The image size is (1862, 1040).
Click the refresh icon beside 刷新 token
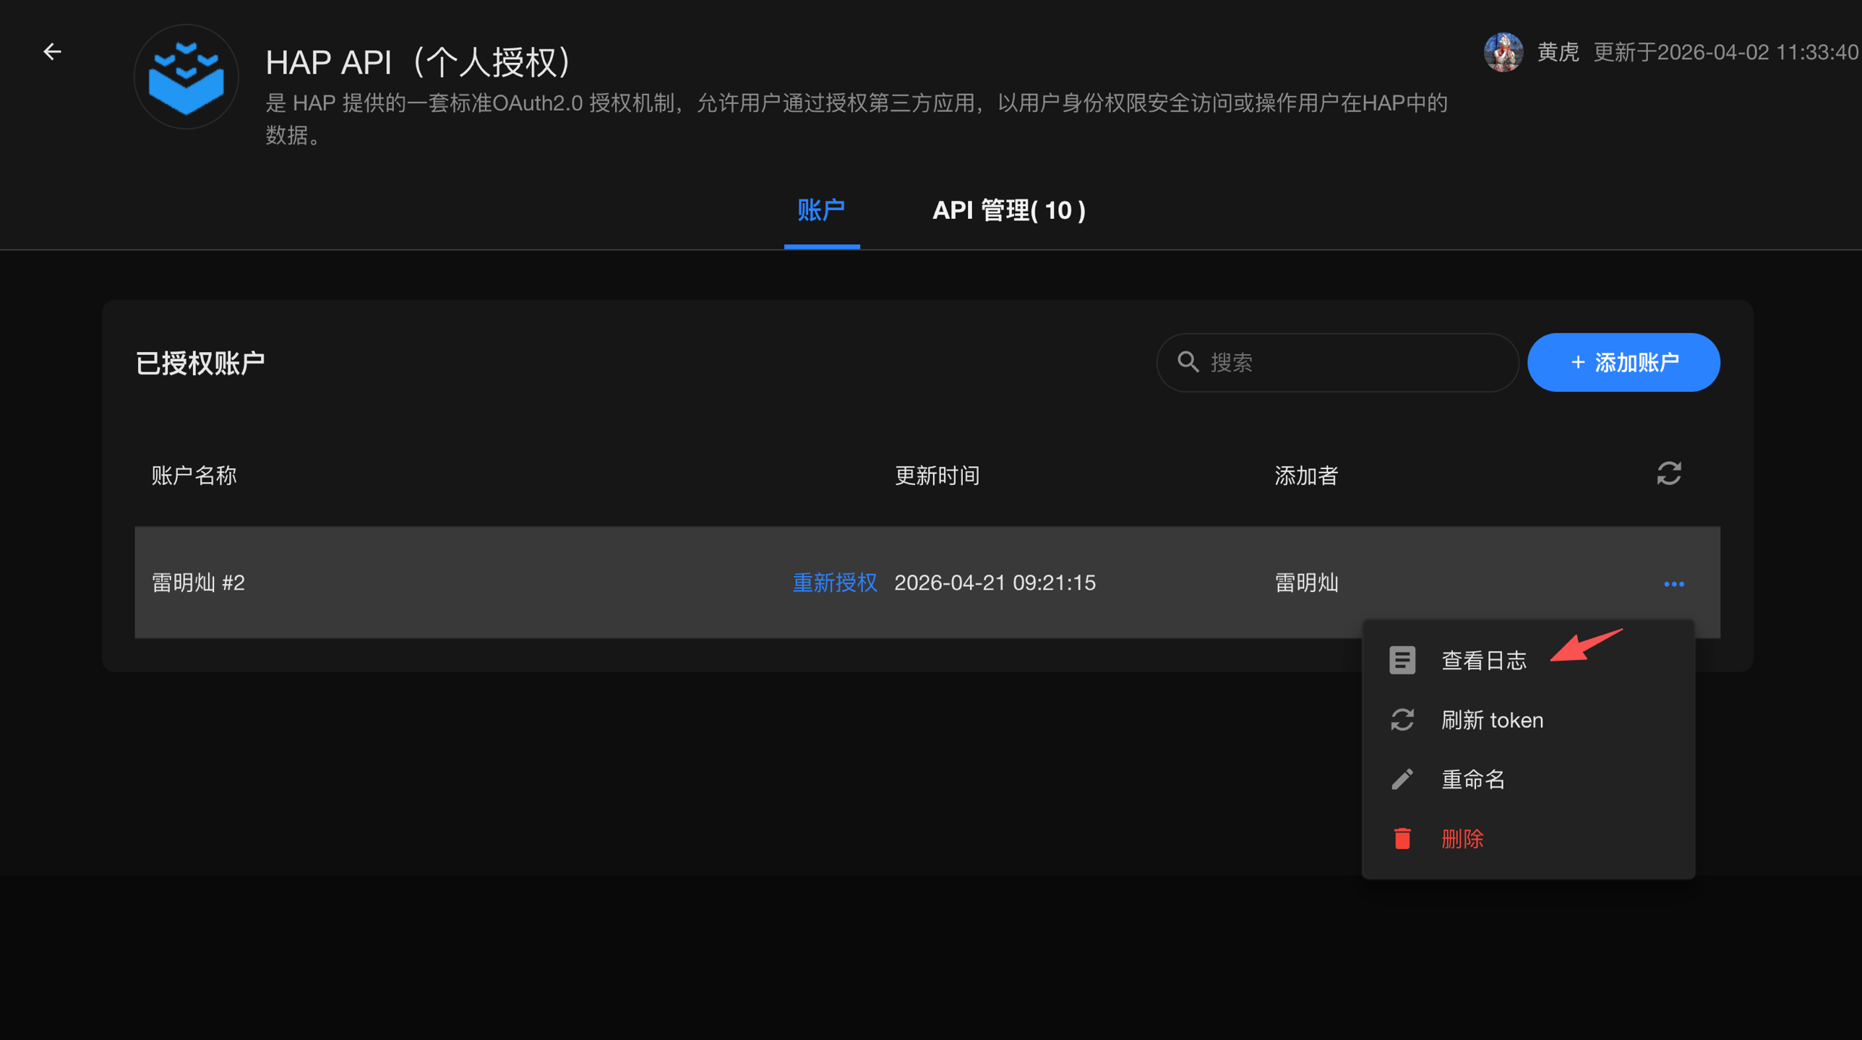coord(1402,720)
